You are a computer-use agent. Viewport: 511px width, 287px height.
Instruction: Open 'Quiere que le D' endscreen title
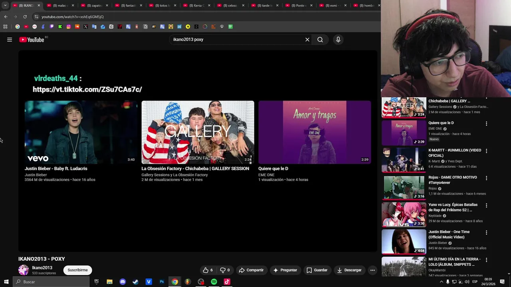(273, 169)
